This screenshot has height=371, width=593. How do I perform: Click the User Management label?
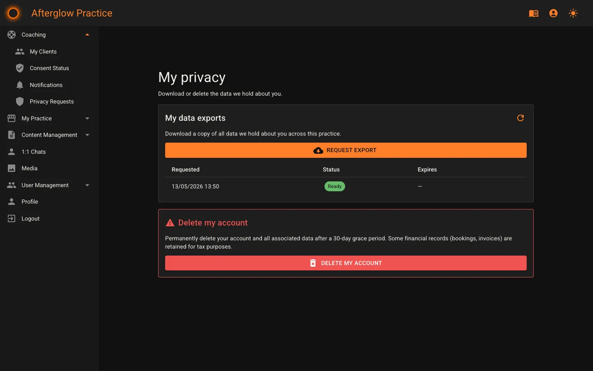click(45, 185)
